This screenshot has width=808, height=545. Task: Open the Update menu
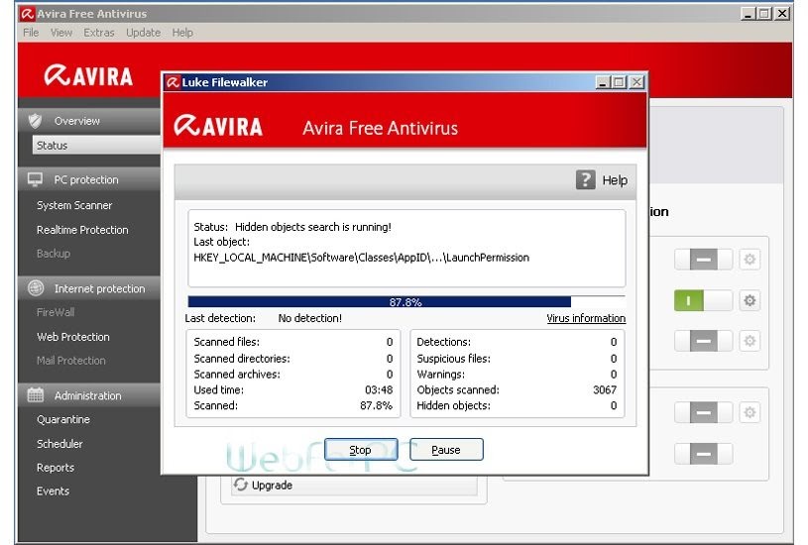[143, 33]
